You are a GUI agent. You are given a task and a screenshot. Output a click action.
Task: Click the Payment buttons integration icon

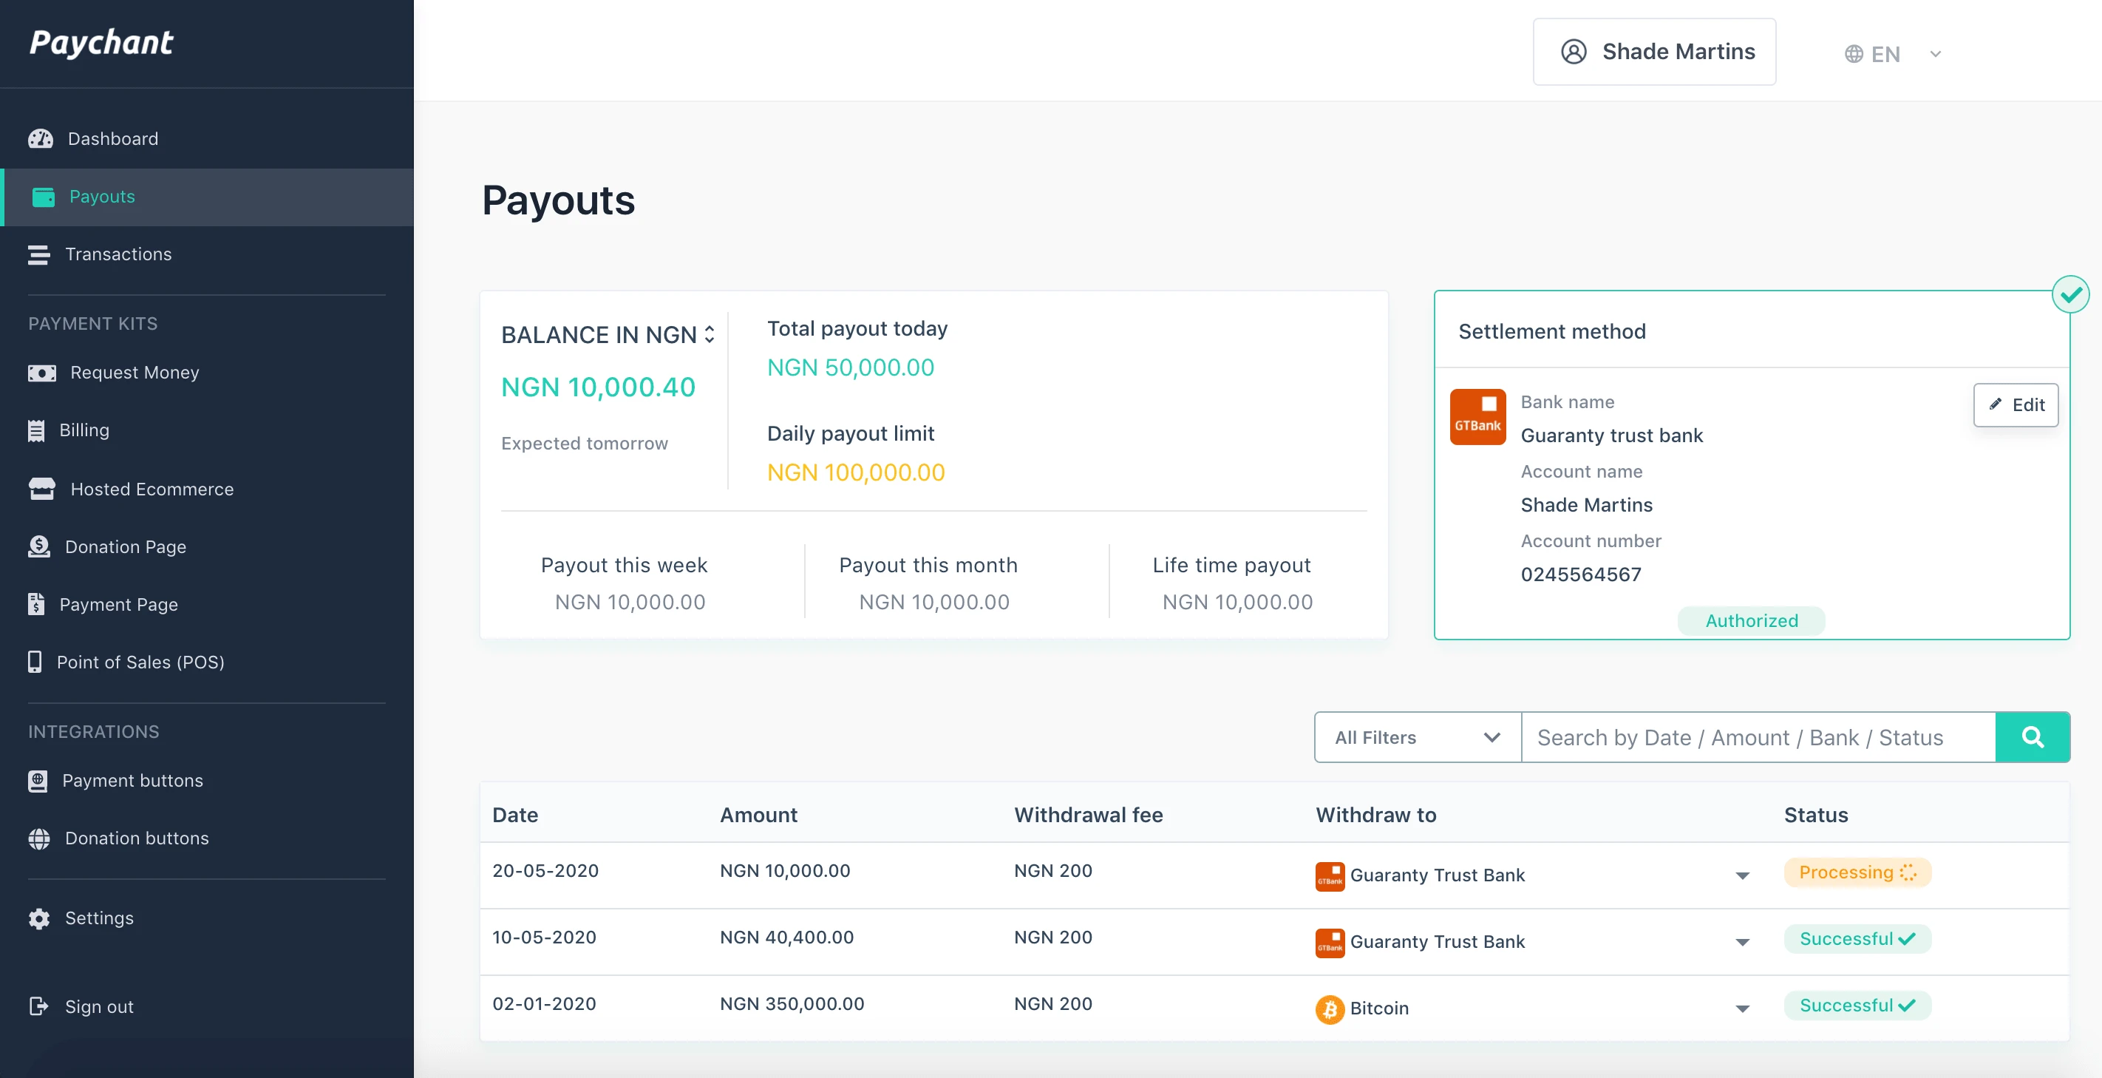[38, 779]
